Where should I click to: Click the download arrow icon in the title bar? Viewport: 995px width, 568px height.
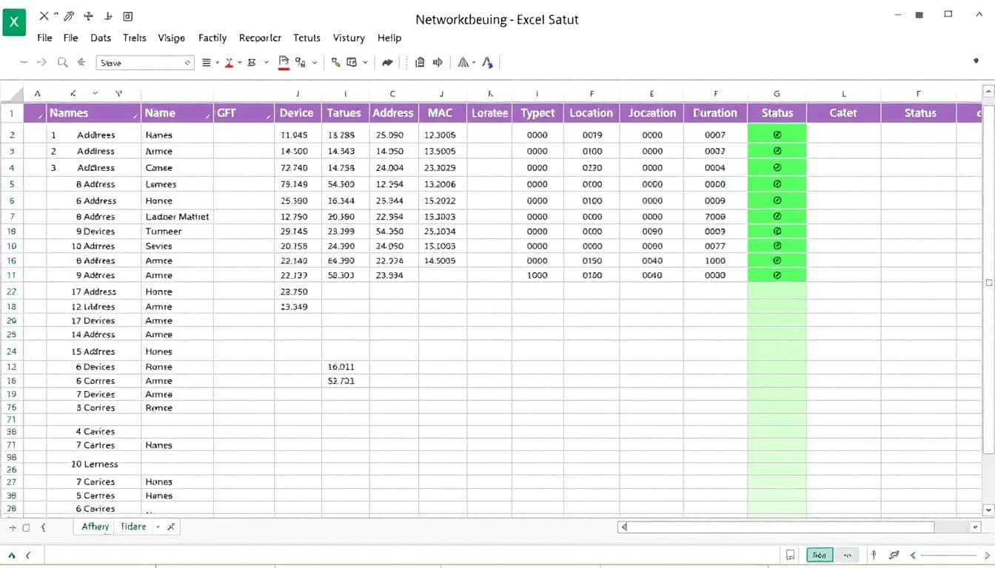pyautogui.click(x=108, y=16)
